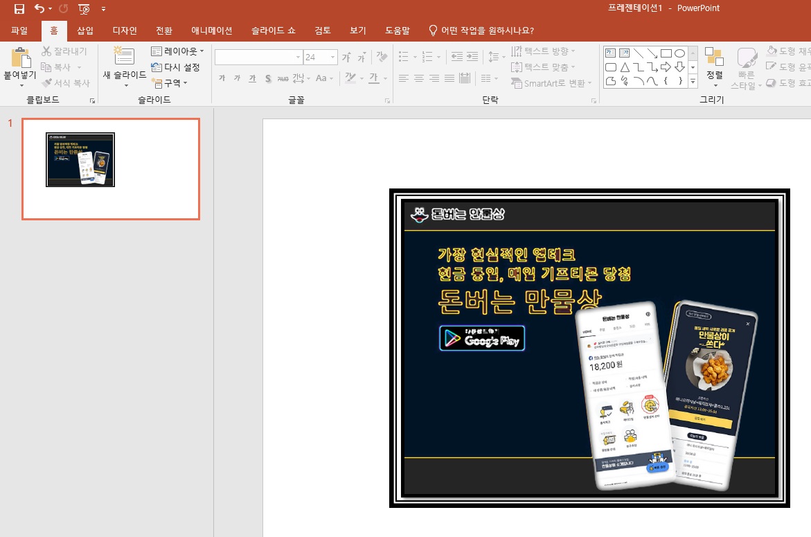Open the 파일 (File) tab

[x=19, y=30]
